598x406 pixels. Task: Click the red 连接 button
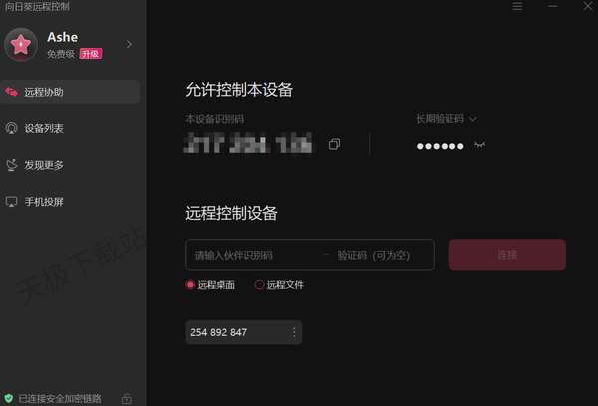tap(507, 255)
